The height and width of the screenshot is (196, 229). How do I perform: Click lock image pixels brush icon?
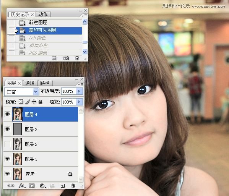coord(28,102)
